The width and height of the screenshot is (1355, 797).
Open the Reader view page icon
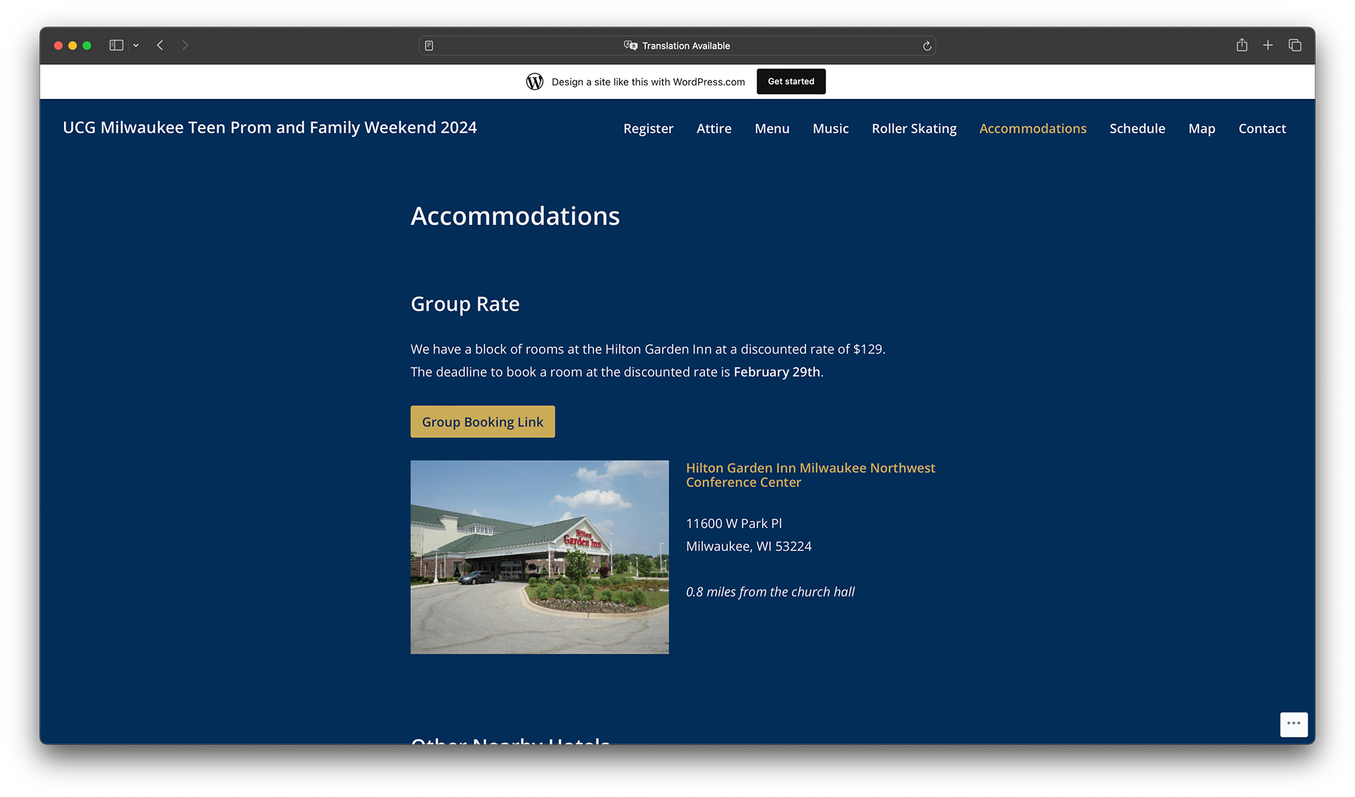(x=429, y=46)
